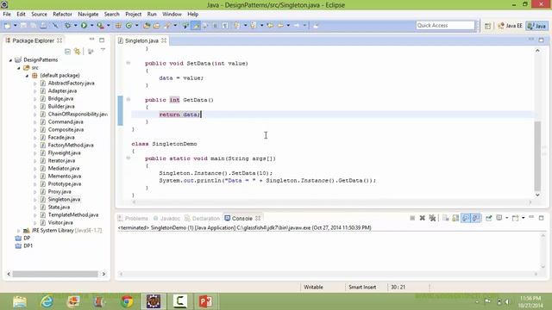
Task: Click the Pin Console icon
Action: pyautogui.click(x=489, y=218)
